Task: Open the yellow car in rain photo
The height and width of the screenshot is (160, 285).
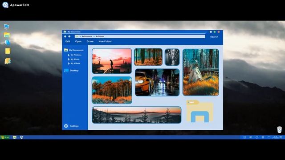Action: click(157, 82)
